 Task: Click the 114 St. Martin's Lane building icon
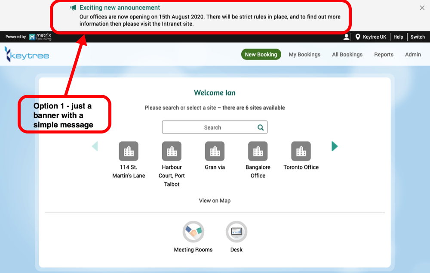pyautogui.click(x=129, y=151)
